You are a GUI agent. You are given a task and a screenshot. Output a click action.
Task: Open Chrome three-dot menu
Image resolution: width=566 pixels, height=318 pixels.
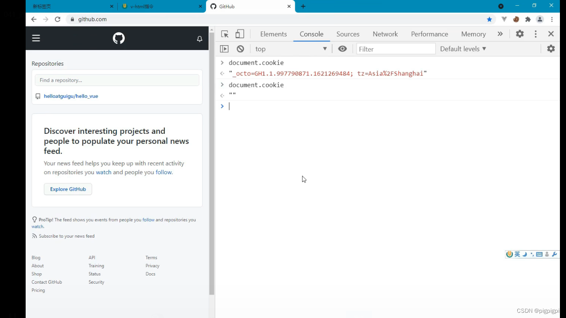(552, 20)
